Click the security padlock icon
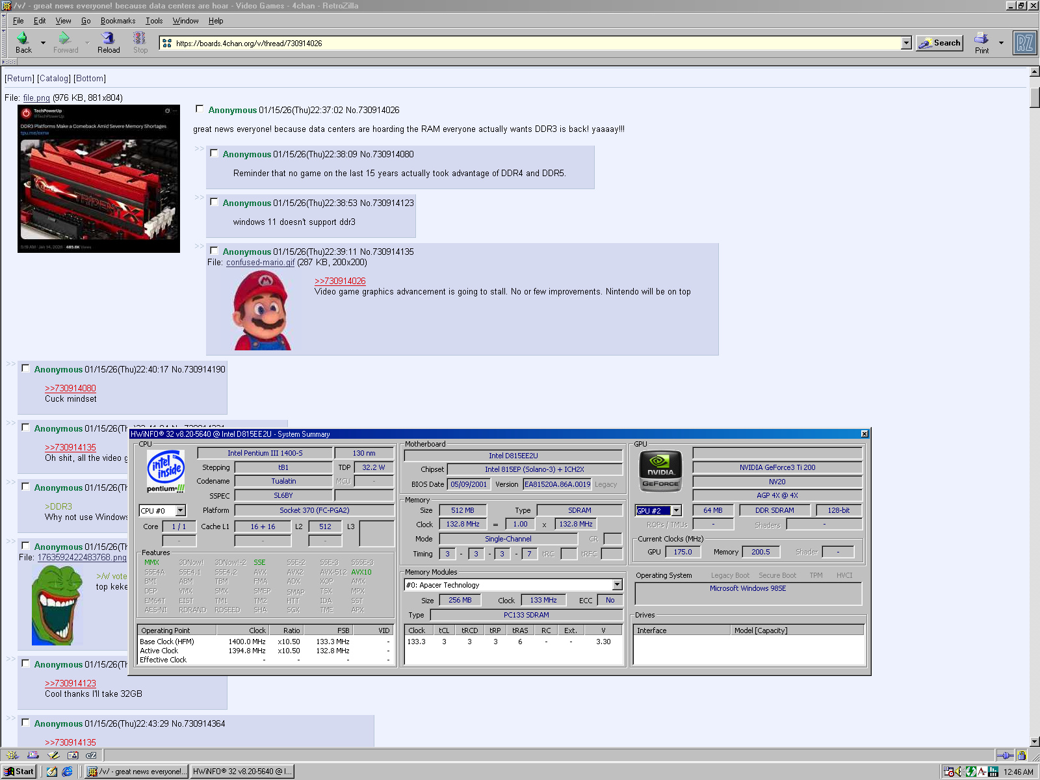The width and height of the screenshot is (1040, 780). 1022,755
